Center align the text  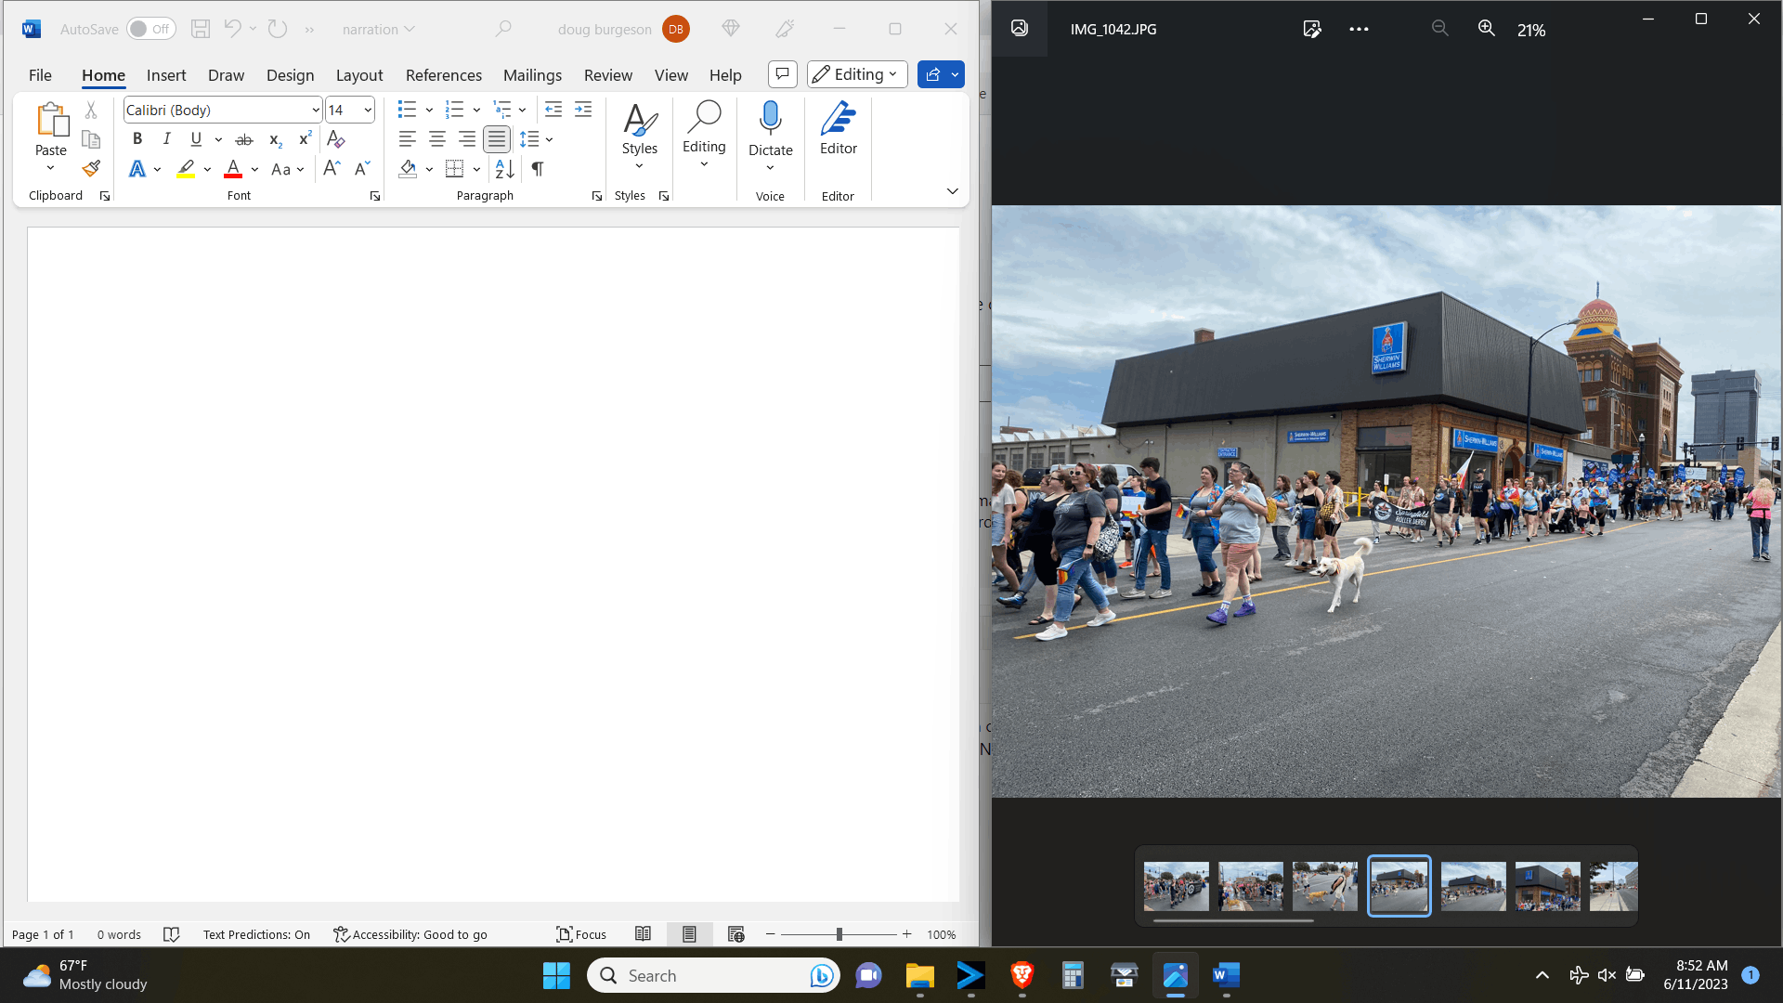(x=437, y=139)
